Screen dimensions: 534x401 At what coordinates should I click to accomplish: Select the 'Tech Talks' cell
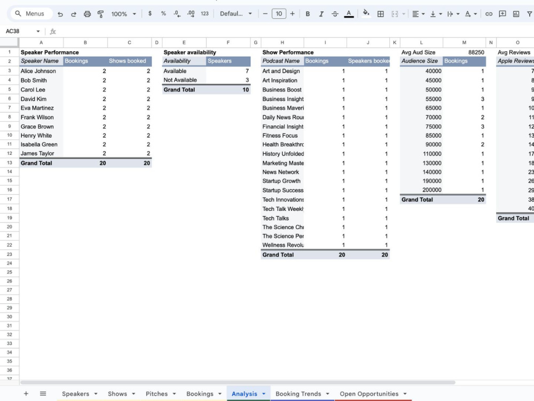tap(282, 218)
